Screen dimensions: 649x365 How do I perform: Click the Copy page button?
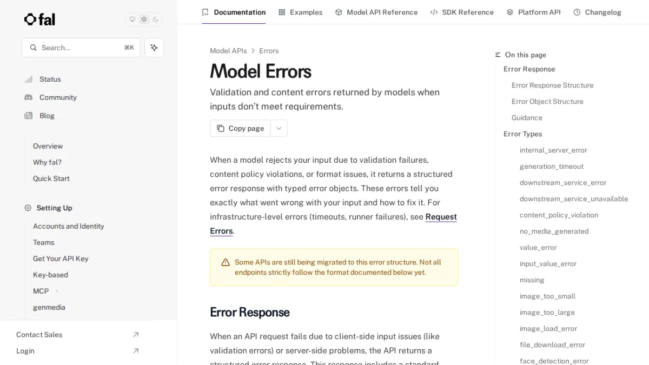pyautogui.click(x=240, y=128)
